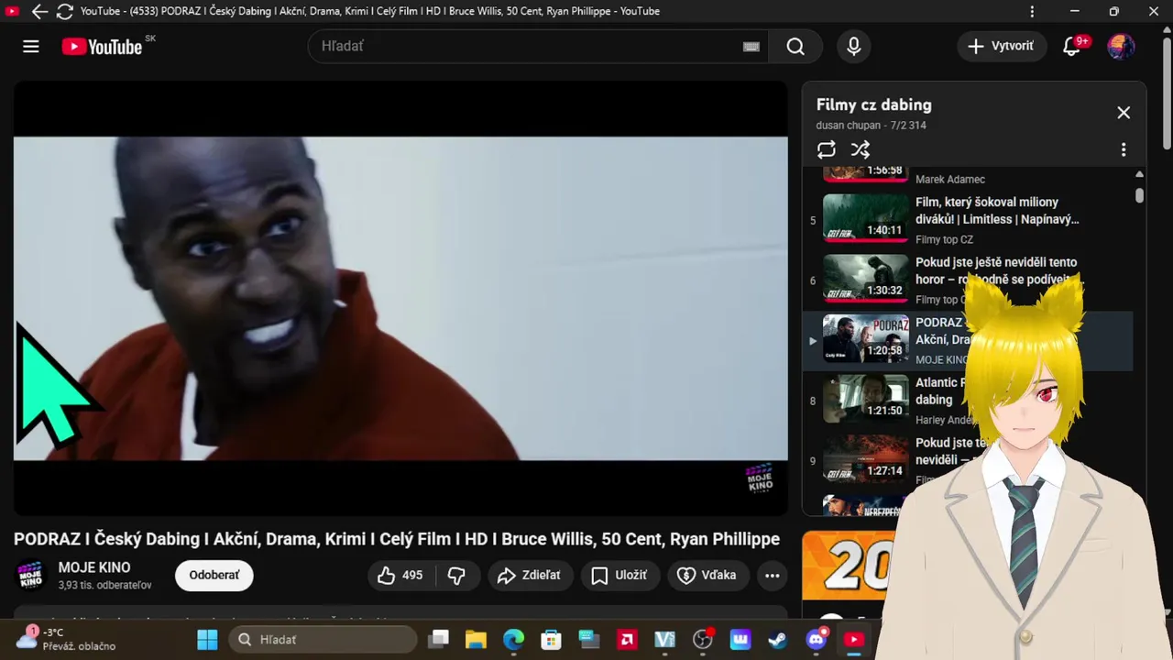Click the MOJE KINO watermark on video

click(x=761, y=479)
